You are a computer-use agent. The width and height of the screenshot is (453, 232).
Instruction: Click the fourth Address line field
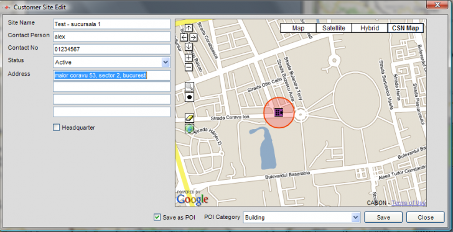coord(111,112)
